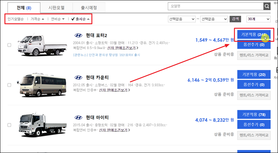Click Hyundai logo beside 현대 카운티
Image resolution: width=278 pixels, height=153 pixels.
point(78,78)
